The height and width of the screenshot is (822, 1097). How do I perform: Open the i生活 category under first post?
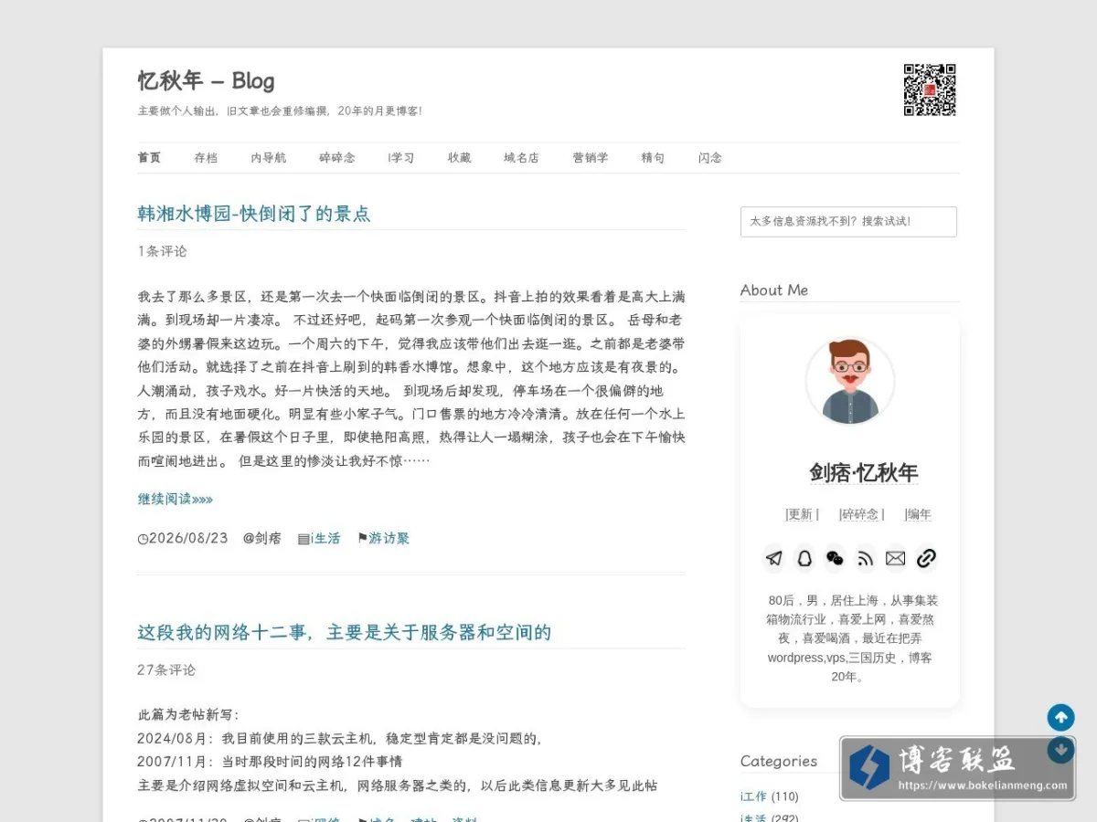click(325, 538)
